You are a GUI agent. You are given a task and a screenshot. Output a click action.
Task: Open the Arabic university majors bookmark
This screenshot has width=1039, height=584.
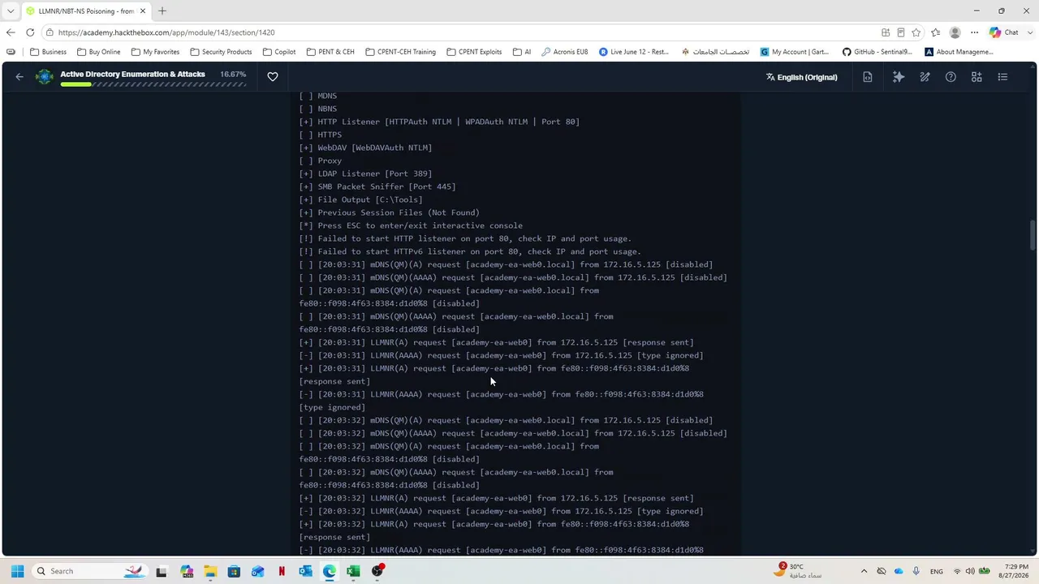(715, 52)
